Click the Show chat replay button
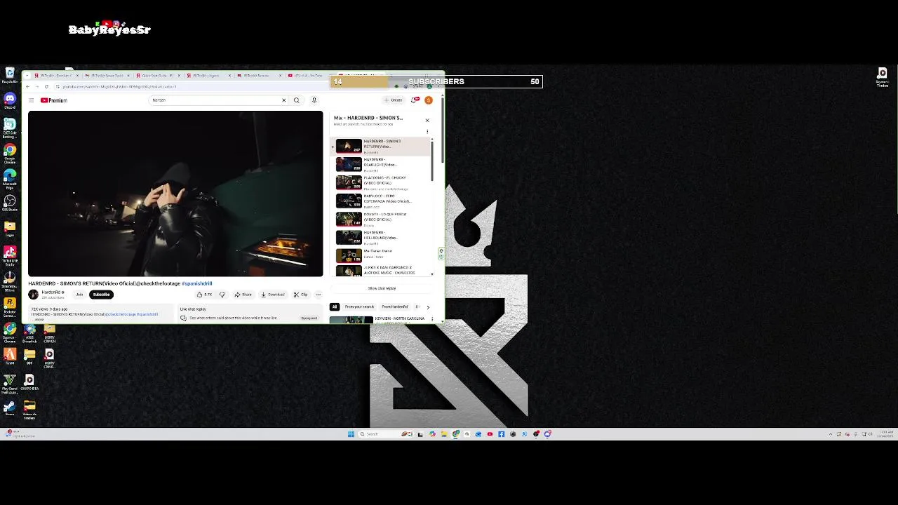898x505 pixels. pos(382,288)
